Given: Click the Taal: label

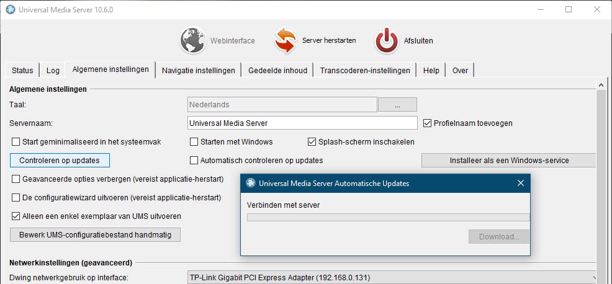Looking at the screenshot, I should point(17,105).
